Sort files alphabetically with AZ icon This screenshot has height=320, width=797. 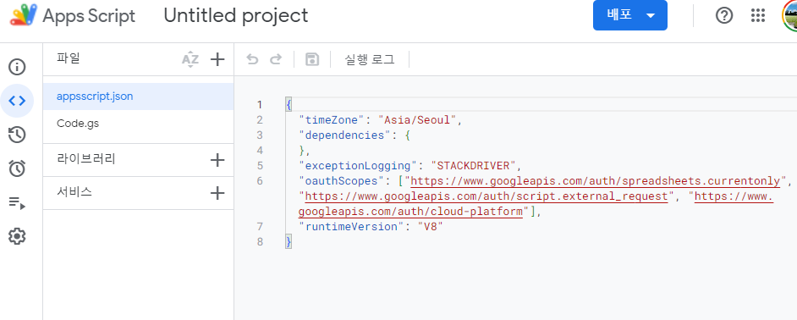click(x=190, y=59)
